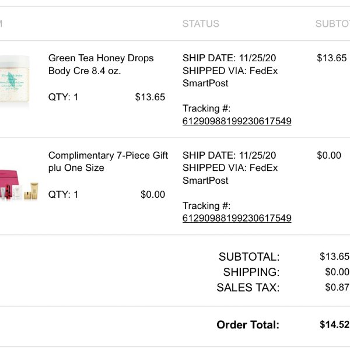Open the second tracking number link
350x350 pixels.
237,218
